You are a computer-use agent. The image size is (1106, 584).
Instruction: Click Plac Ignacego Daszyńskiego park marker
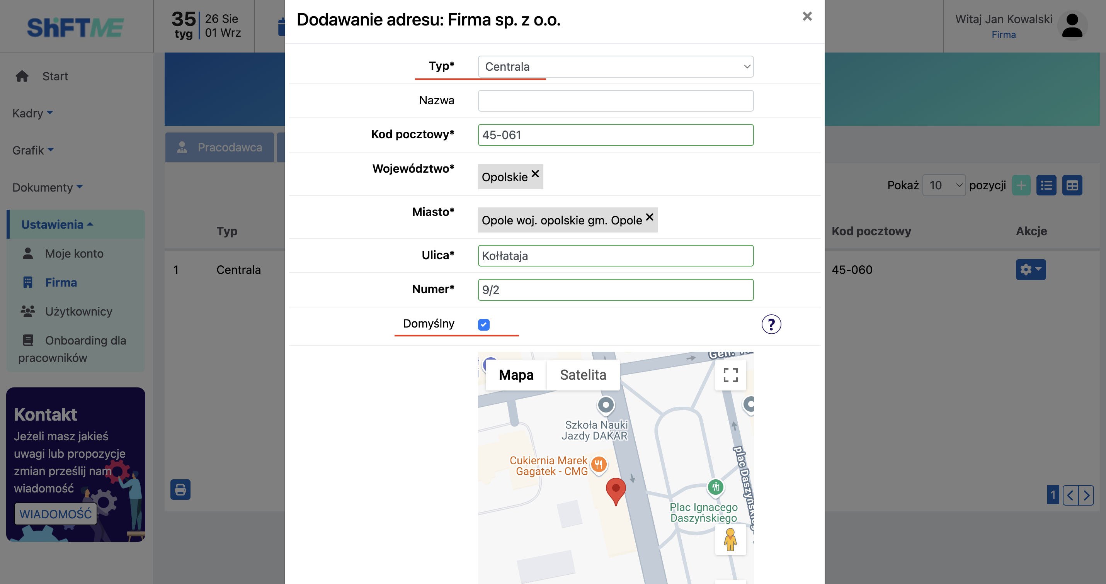click(715, 487)
